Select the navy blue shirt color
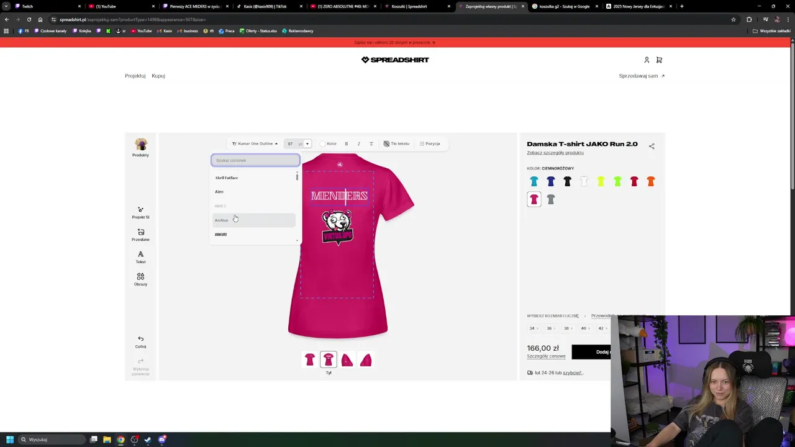The height and width of the screenshot is (447, 795). pyautogui.click(x=551, y=181)
